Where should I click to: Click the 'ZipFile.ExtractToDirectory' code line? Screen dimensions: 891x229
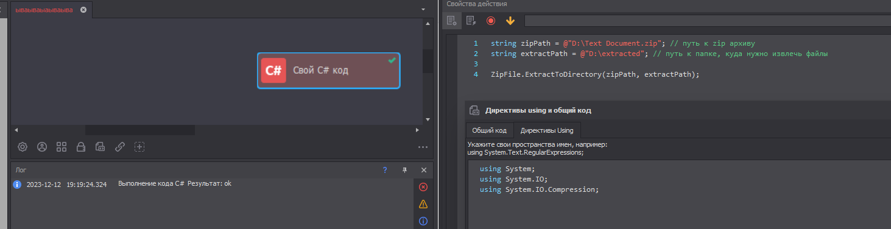tap(595, 74)
